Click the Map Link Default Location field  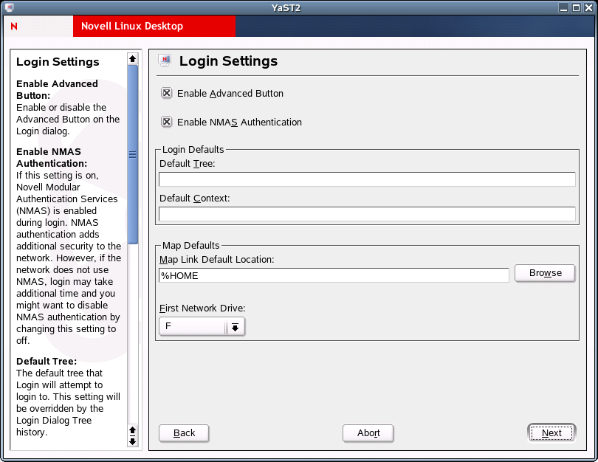click(334, 275)
